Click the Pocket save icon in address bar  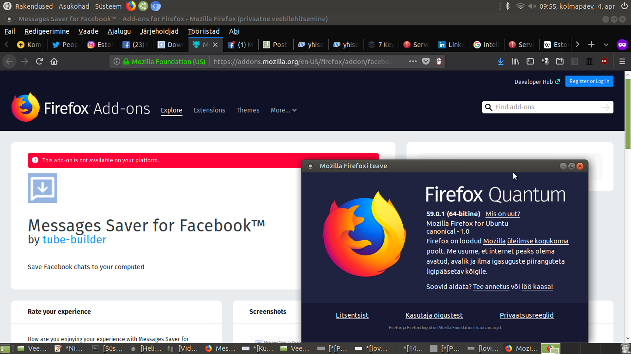click(426, 61)
